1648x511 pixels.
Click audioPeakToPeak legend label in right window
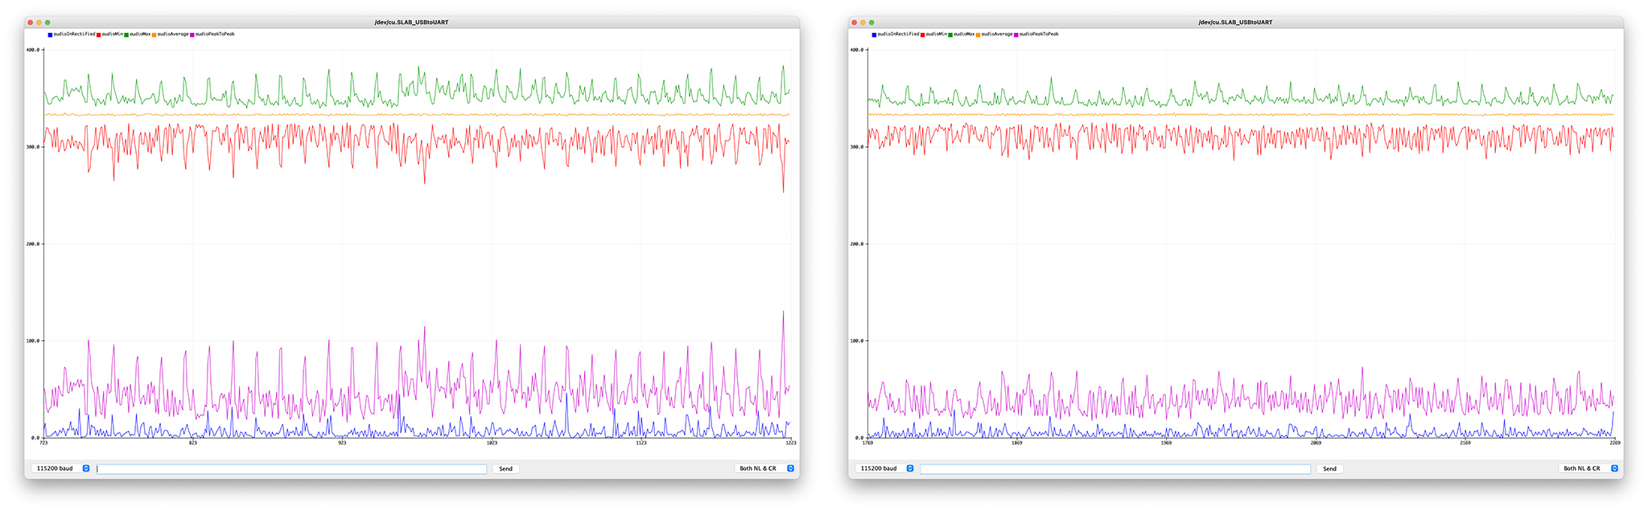pyautogui.click(x=1039, y=35)
